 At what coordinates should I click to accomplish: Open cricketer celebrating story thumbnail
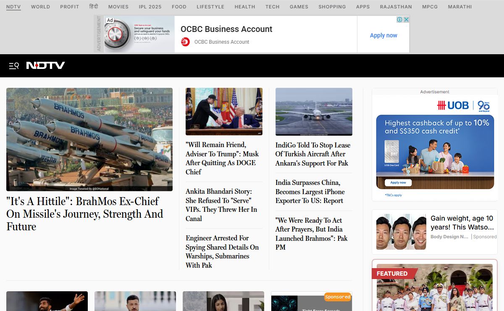click(x=47, y=301)
